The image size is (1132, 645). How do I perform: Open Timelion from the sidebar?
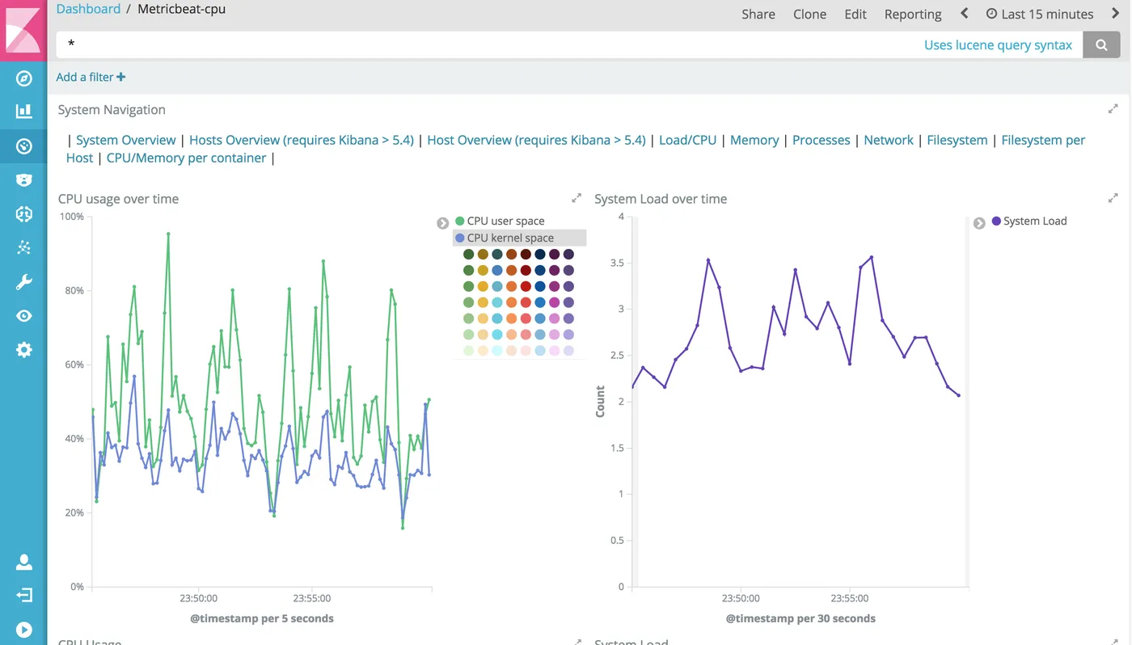(24, 179)
